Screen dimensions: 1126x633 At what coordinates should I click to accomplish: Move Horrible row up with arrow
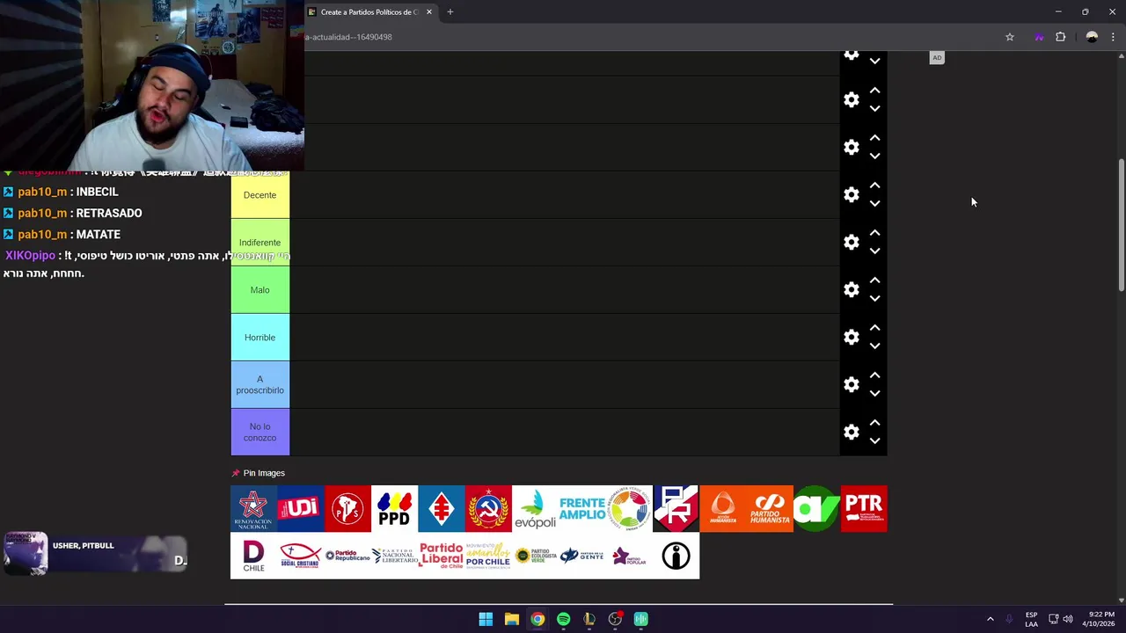(874, 328)
